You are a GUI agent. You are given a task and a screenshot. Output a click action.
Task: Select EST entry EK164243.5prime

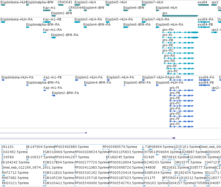(x=15, y=162)
